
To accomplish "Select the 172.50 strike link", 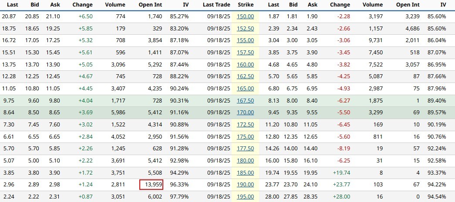I will [x=246, y=125].
